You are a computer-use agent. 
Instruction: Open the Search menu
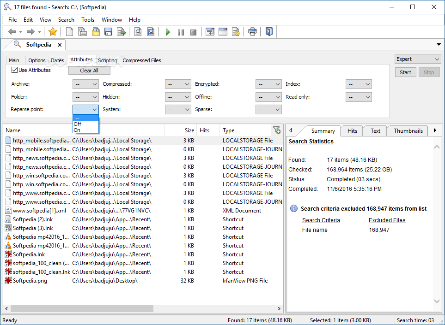point(66,20)
